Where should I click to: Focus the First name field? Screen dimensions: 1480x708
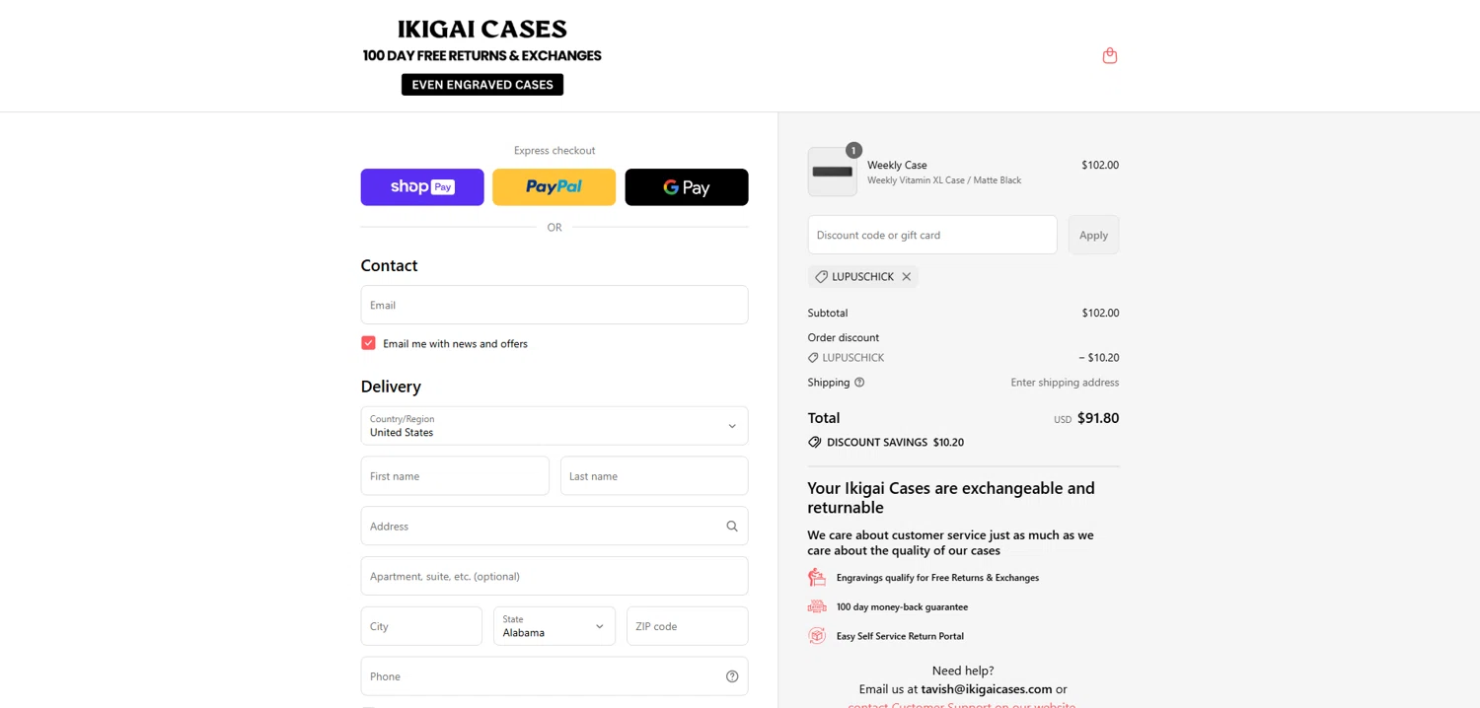(x=455, y=476)
